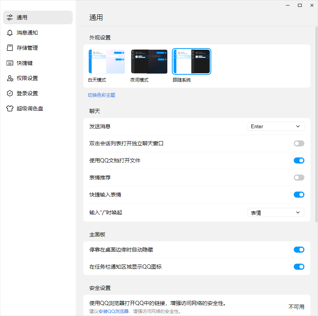Screen dimensions: 318x316
Task: Open 存储管理 via its storage card icon
Action: coord(10,48)
